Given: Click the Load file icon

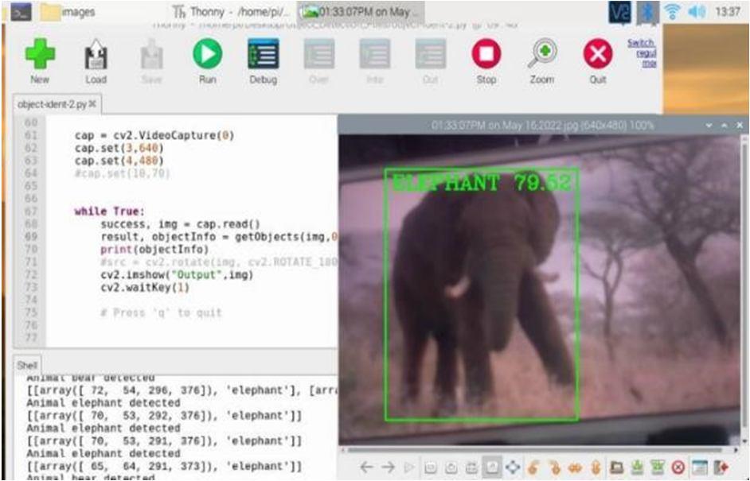Looking at the screenshot, I should [96, 54].
